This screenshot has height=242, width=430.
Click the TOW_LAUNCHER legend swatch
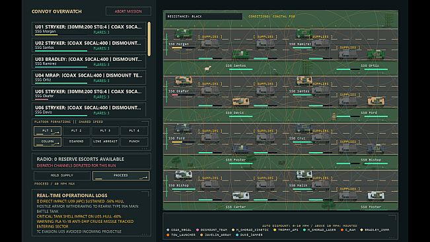(x=168, y=235)
